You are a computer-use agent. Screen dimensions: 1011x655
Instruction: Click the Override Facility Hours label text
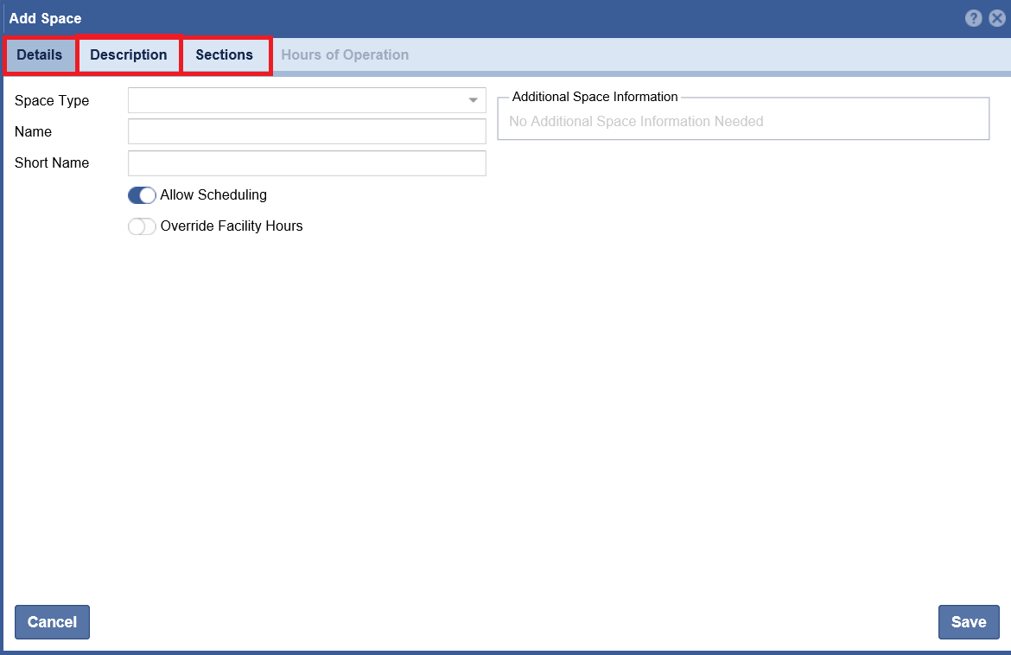point(232,226)
